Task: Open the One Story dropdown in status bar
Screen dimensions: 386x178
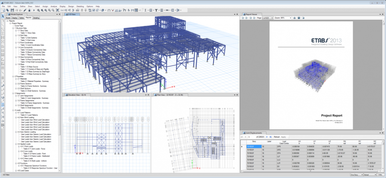Action: pos(356,174)
